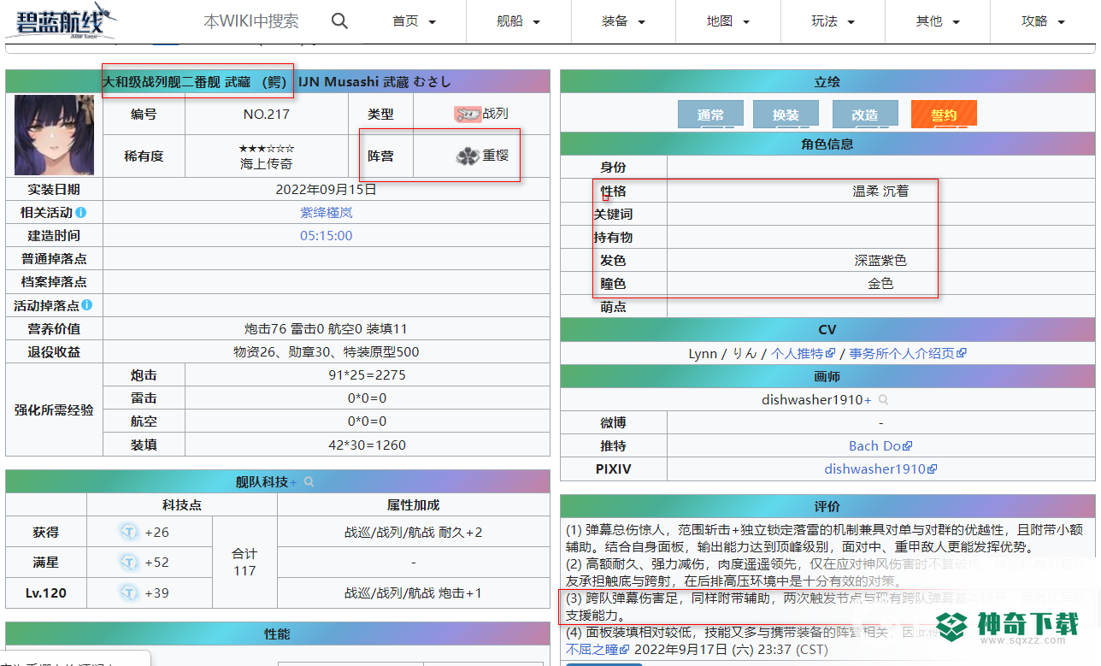Expand the 舰船 navigation menu
This screenshot has width=1101, height=666.
(x=519, y=21)
